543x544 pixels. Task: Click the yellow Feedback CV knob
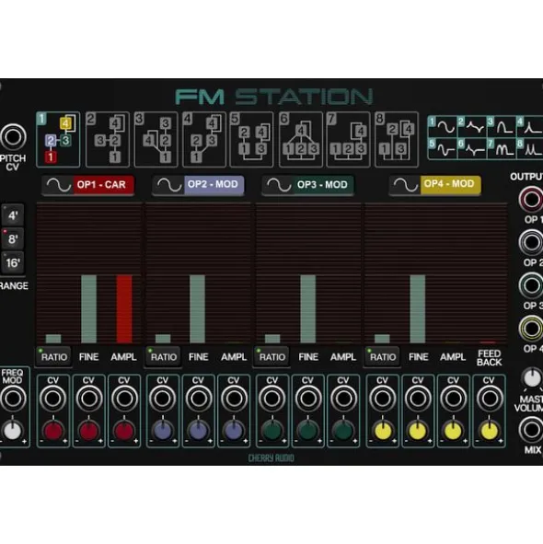490,431
